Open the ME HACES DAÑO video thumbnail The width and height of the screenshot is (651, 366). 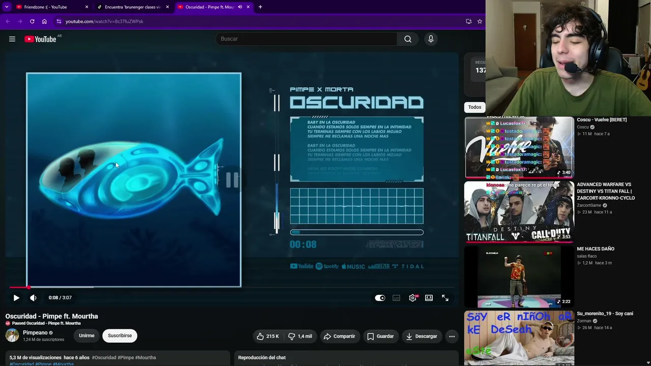coord(519,277)
